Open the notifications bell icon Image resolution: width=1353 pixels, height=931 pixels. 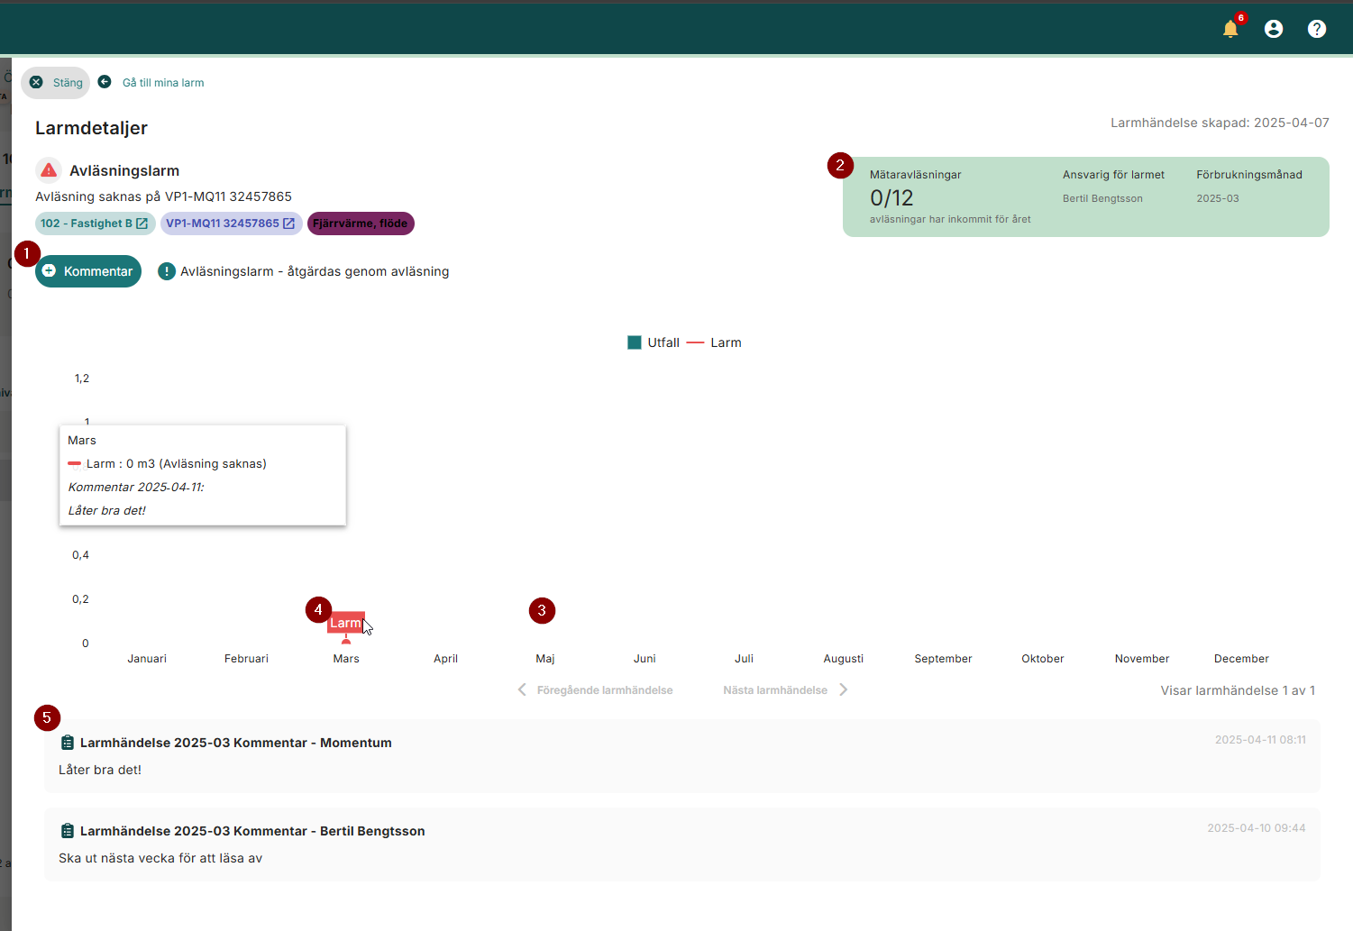pyautogui.click(x=1230, y=29)
